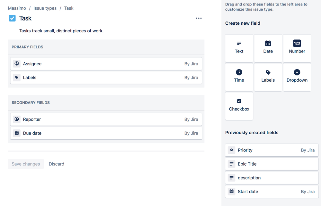The height and width of the screenshot is (206, 321).
Task: Select the Number field creator icon
Action: coord(297,43)
